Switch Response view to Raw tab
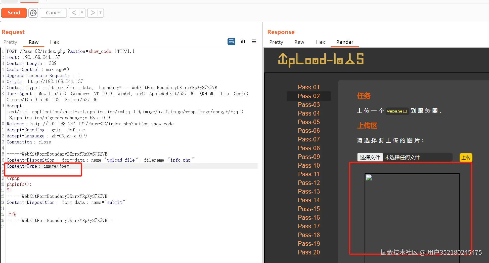This screenshot has width=489, height=263. click(299, 42)
